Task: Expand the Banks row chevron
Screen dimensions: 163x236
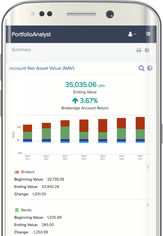Action: [148, 205]
